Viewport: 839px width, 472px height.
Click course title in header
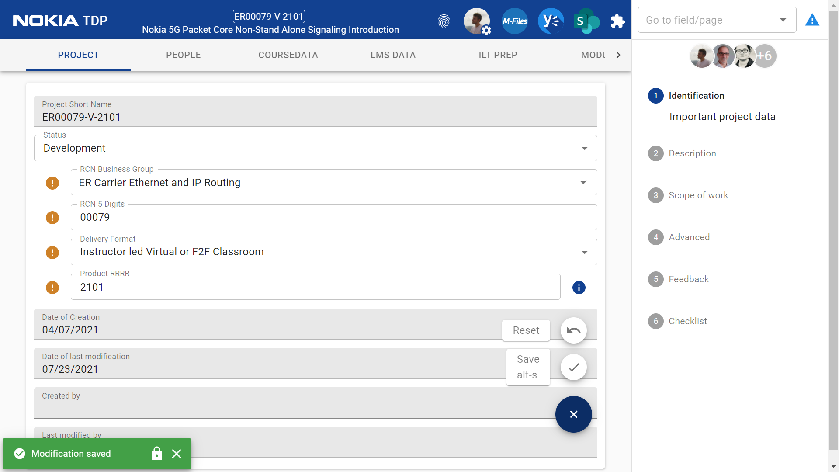coord(270,30)
